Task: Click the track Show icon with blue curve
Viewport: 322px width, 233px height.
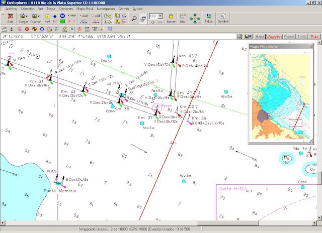Action: point(84,22)
